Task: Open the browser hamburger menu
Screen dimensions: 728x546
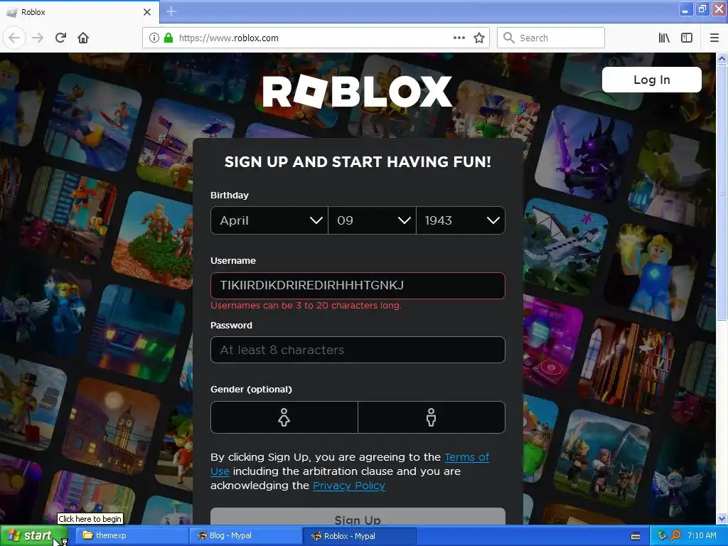Action: click(714, 38)
